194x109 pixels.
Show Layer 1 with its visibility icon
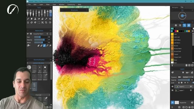click(x=172, y=90)
